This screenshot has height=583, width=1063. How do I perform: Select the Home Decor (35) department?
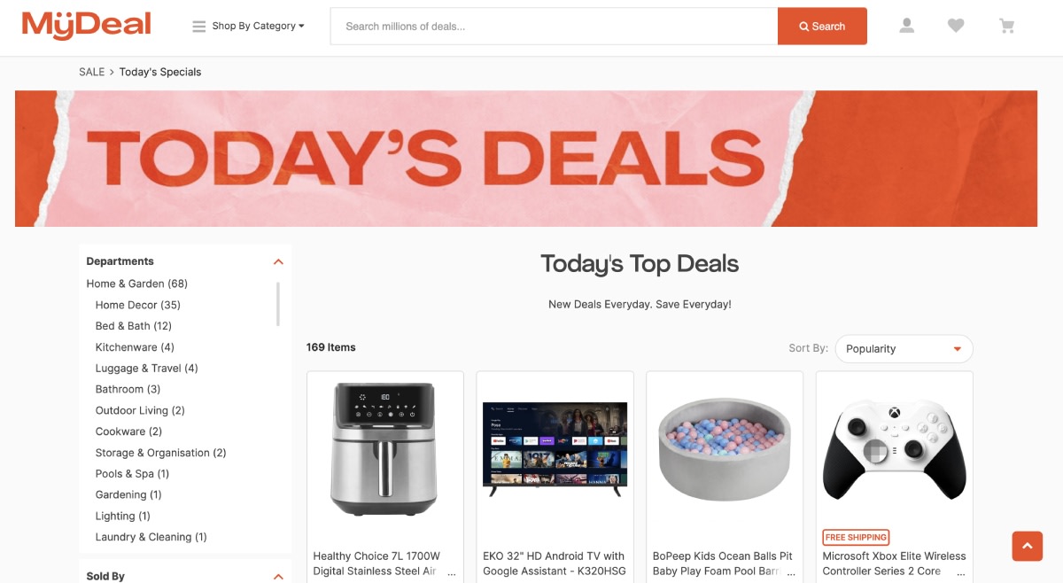click(x=138, y=305)
